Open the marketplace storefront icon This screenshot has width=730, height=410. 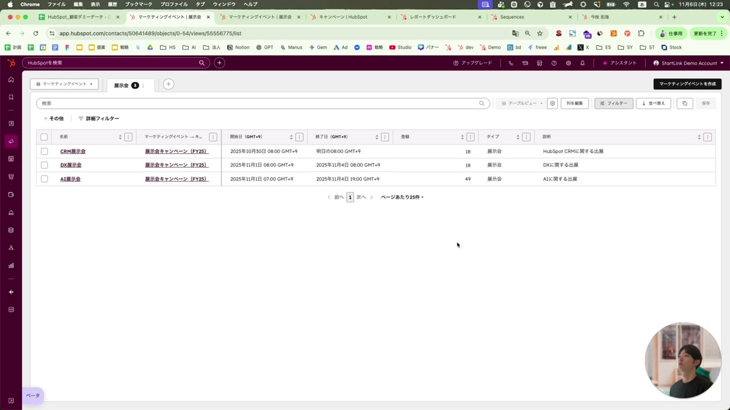pos(540,63)
